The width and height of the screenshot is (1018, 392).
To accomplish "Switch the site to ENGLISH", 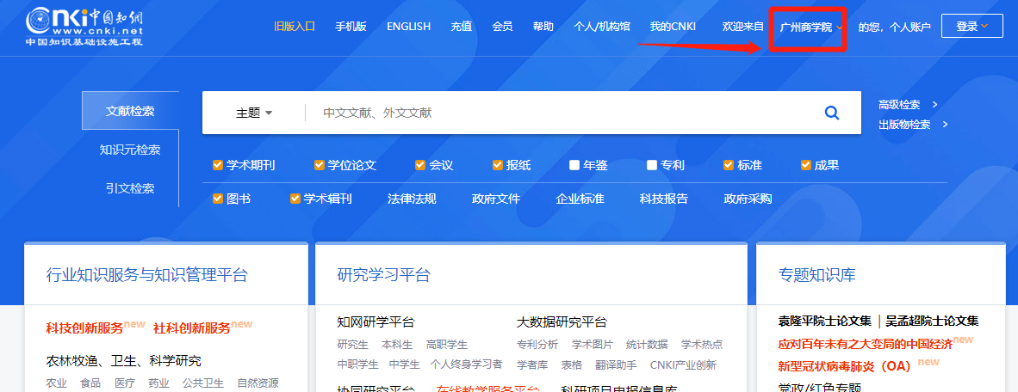I will (x=408, y=27).
